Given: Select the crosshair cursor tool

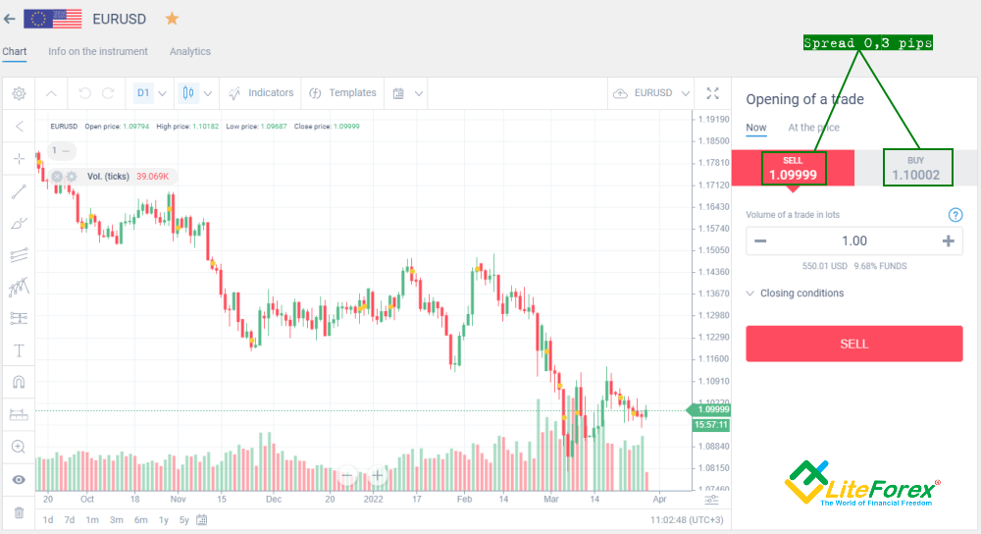Looking at the screenshot, I should pyautogui.click(x=19, y=158).
